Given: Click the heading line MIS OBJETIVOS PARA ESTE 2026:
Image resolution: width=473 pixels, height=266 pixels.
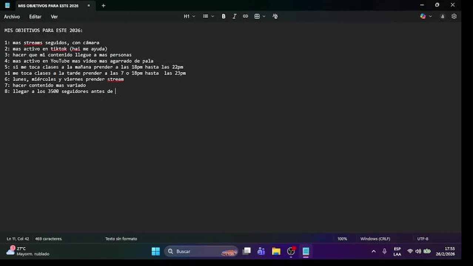Looking at the screenshot, I should pos(44,30).
